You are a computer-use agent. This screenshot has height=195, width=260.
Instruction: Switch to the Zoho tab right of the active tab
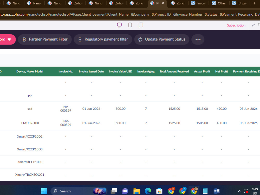click(x=177, y=3)
